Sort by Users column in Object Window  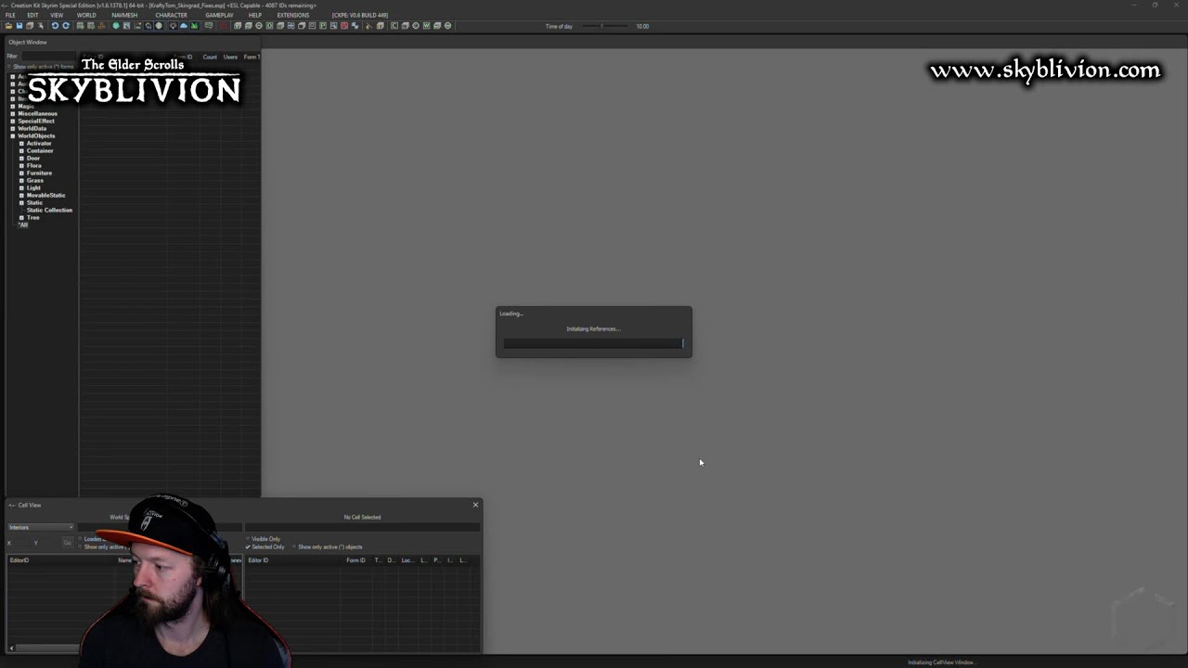tap(230, 57)
